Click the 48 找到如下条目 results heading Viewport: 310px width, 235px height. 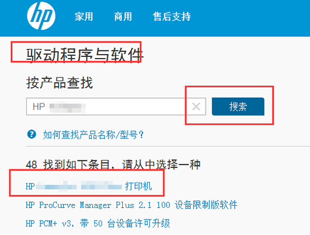click(x=113, y=164)
